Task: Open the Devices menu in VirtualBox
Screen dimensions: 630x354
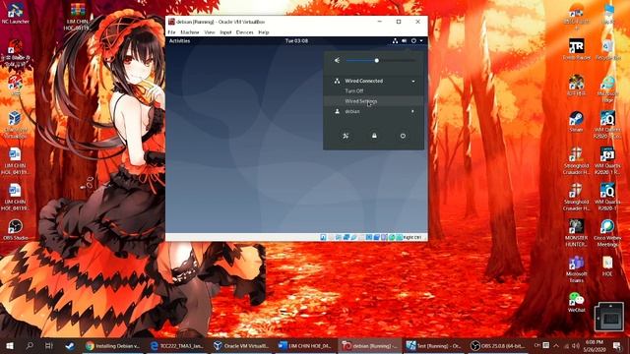Action: tap(244, 32)
